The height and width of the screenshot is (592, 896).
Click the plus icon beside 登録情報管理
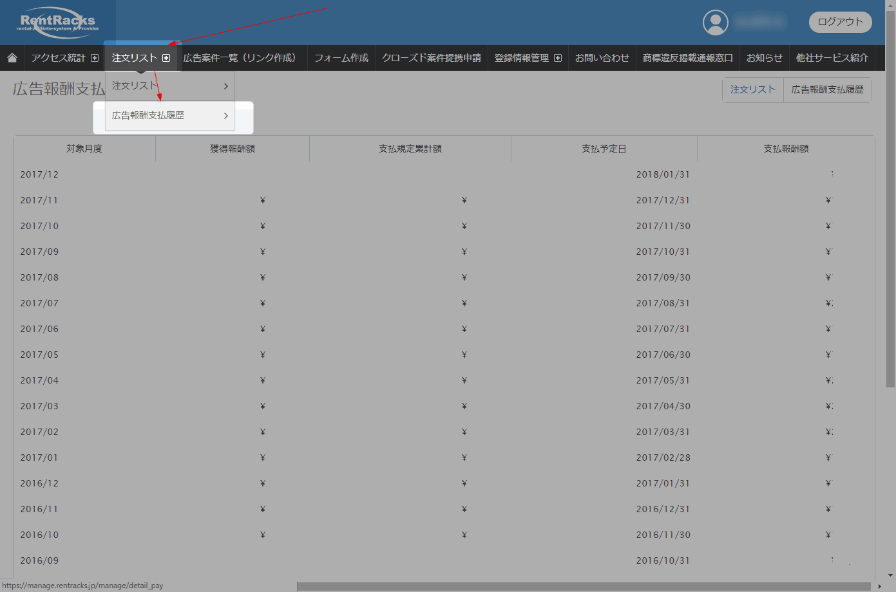pyautogui.click(x=558, y=58)
